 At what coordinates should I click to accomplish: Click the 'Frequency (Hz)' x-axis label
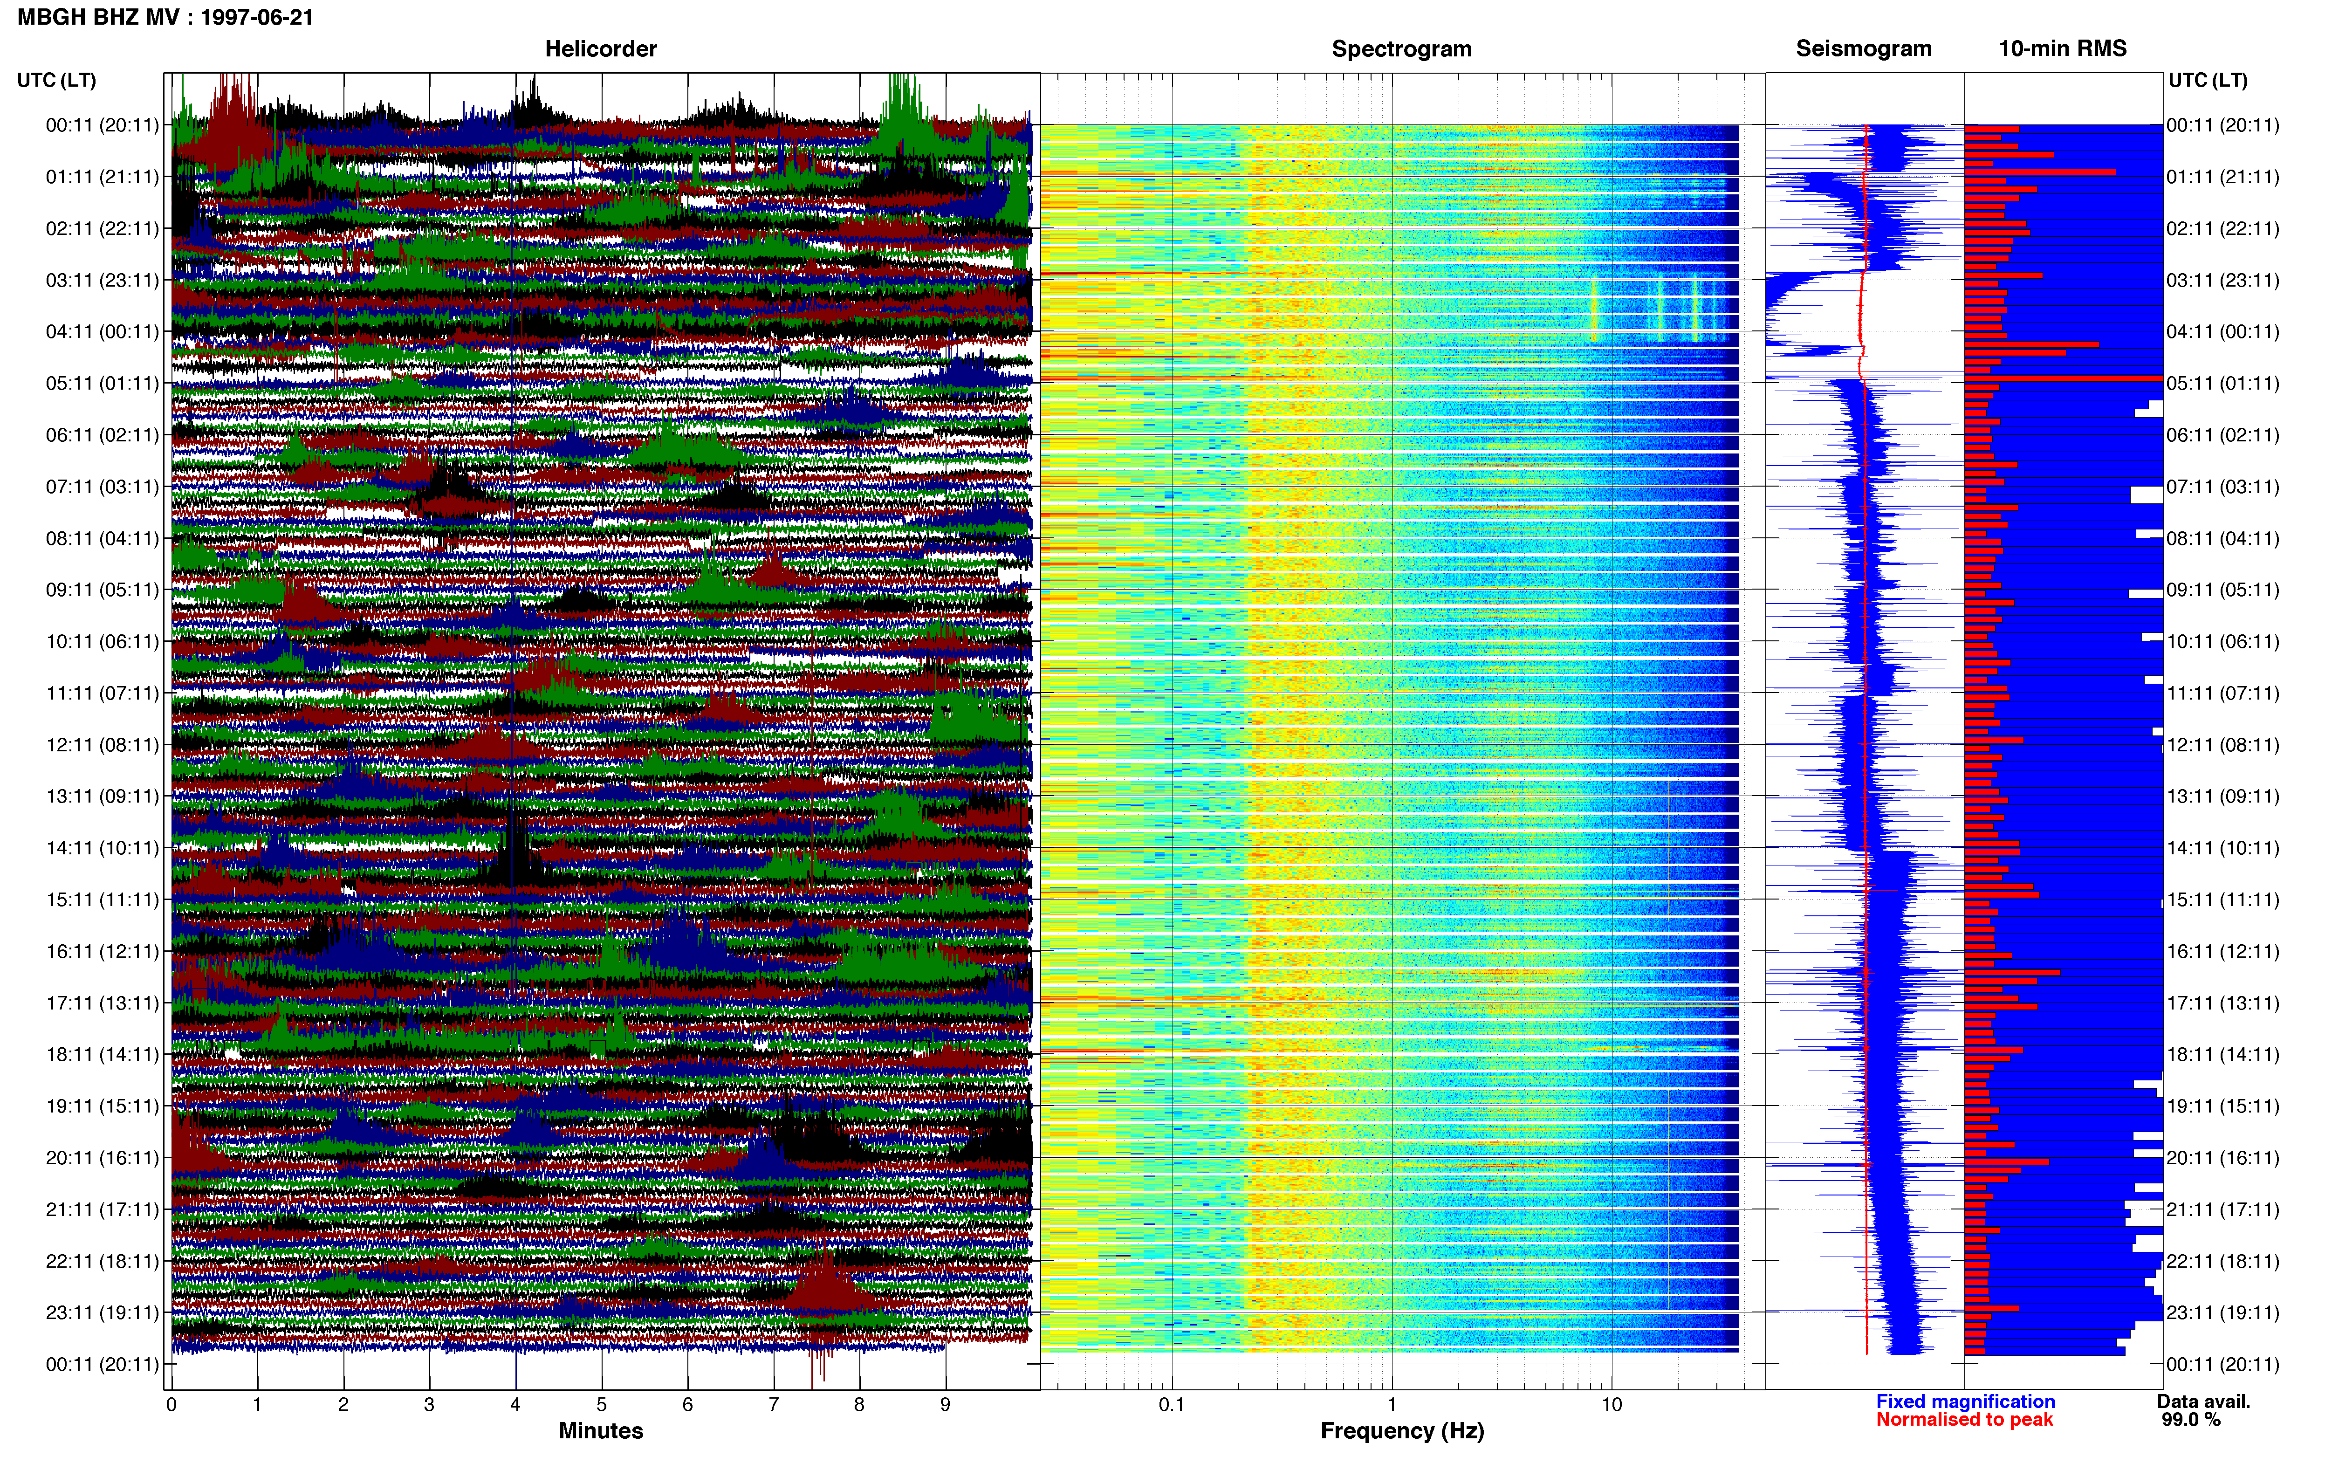point(1402,1431)
